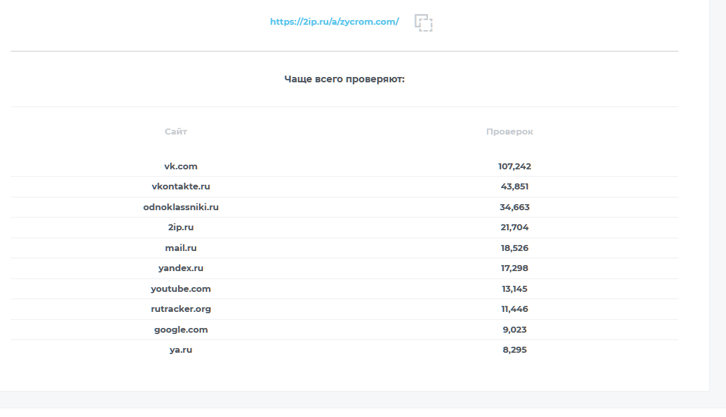Click the "Чаще всего проверяют" heading

pyautogui.click(x=344, y=79)
